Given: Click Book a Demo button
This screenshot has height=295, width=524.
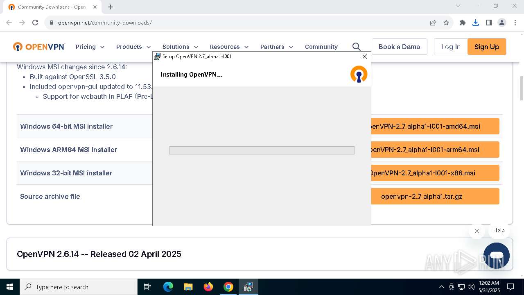Looking at the screenshot, I should 400,47.
